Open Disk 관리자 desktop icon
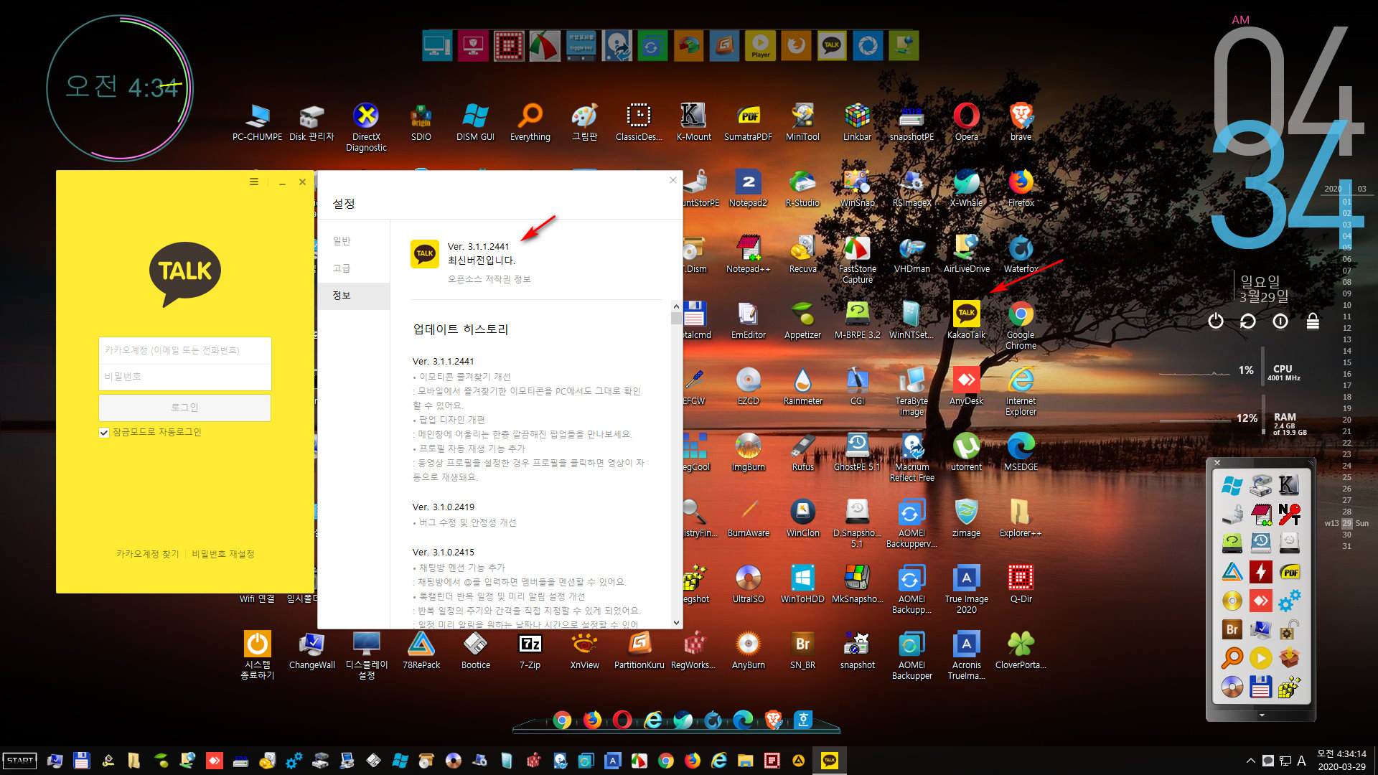Viewport: 1378px width, 775px height. (x=311, y=122)
